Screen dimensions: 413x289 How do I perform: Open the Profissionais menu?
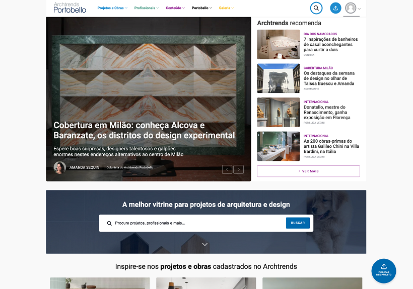(147, 8)
